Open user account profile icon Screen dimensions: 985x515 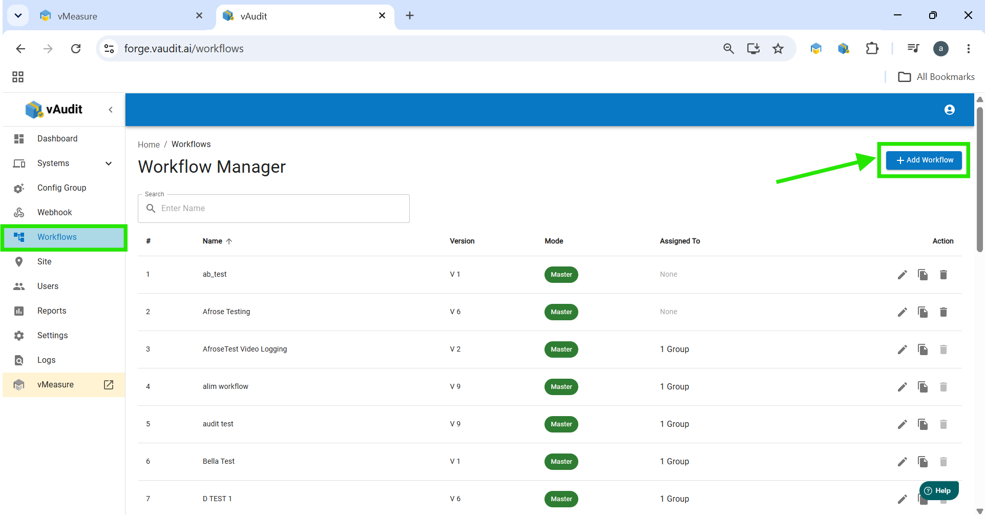949,110
